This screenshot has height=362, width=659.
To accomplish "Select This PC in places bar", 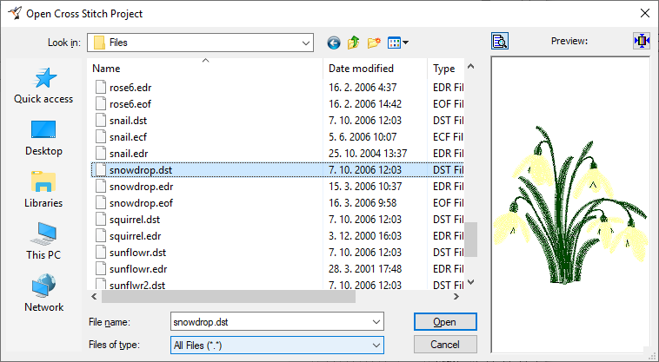I will tap(43, 241).
